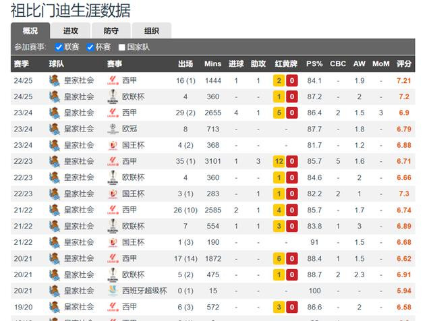This screenshot has width=429, height=321.
Task: Select the page heading 祖比门迪生涯数据
Action: pyautogui.click(x=71, y=10)
